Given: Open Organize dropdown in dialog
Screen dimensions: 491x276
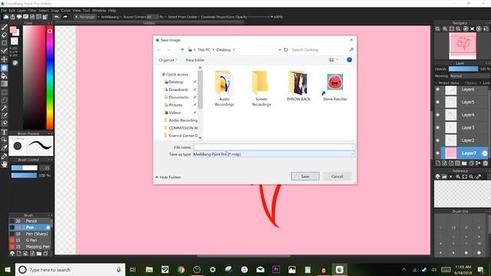Looking at the screenshot, I should pyautogui.click(x=167, y=60).
